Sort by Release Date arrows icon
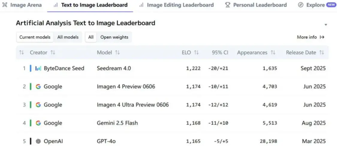 pos(322,53)
